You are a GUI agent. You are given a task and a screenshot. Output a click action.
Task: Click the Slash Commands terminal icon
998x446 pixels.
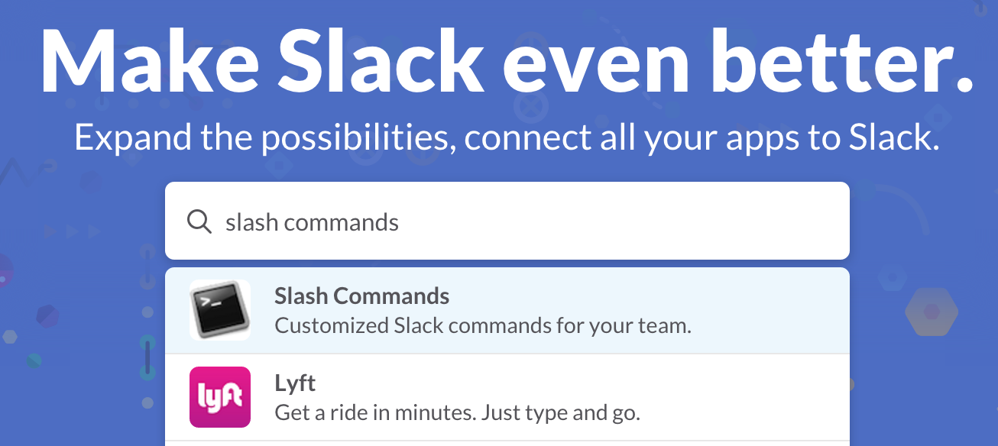[x=220, y=310]
